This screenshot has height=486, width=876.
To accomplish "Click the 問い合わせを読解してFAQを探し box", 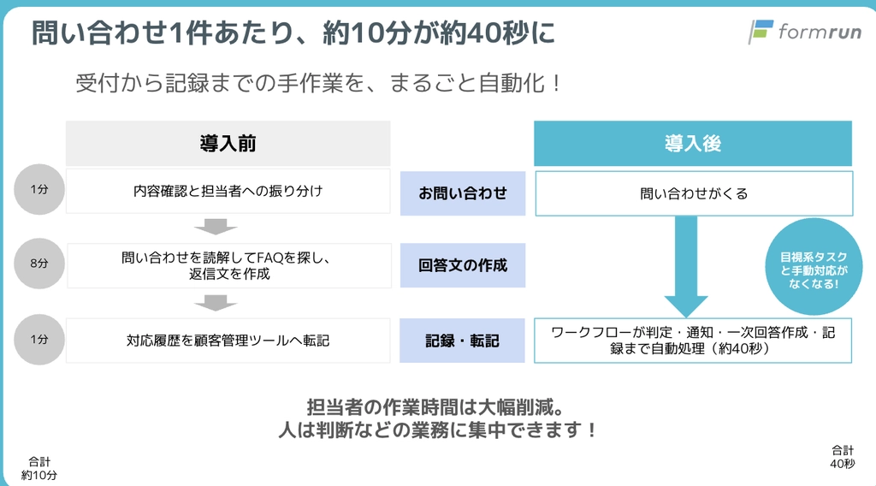I will click(229, 266).
